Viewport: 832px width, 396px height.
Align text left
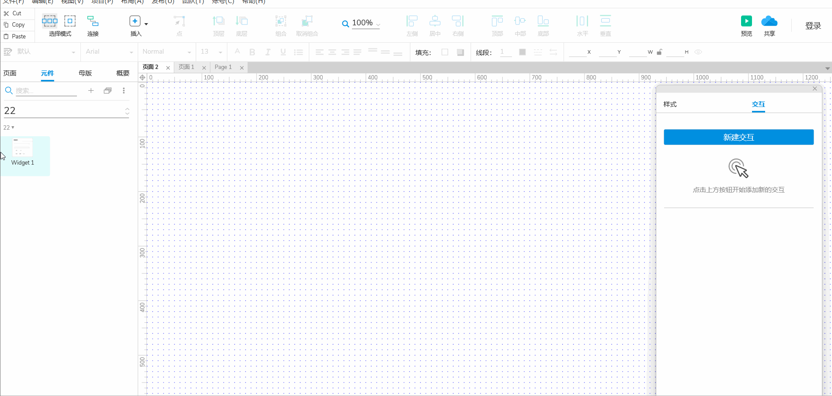pyautogui.click(x=320, y=52)
